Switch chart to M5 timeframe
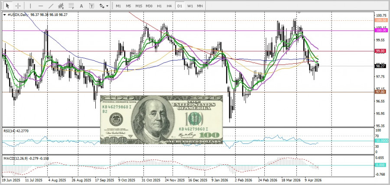The width and height of the screenshot is (390, 185). [128, 6]
